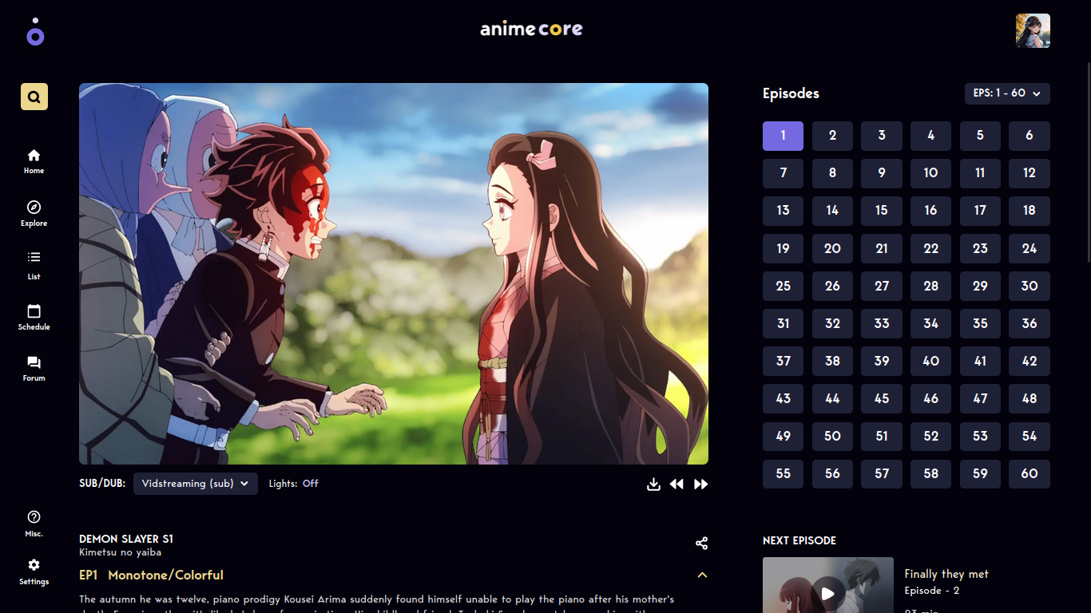
Task: Select episode 46 button
Action: point(930,398)
